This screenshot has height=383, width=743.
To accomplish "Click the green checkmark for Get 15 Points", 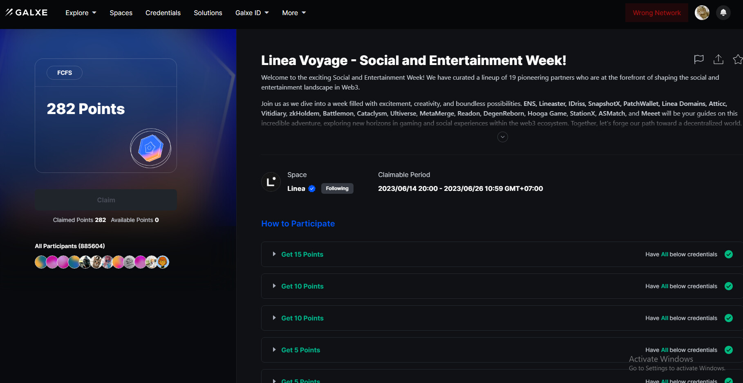I will coord(729,254).
